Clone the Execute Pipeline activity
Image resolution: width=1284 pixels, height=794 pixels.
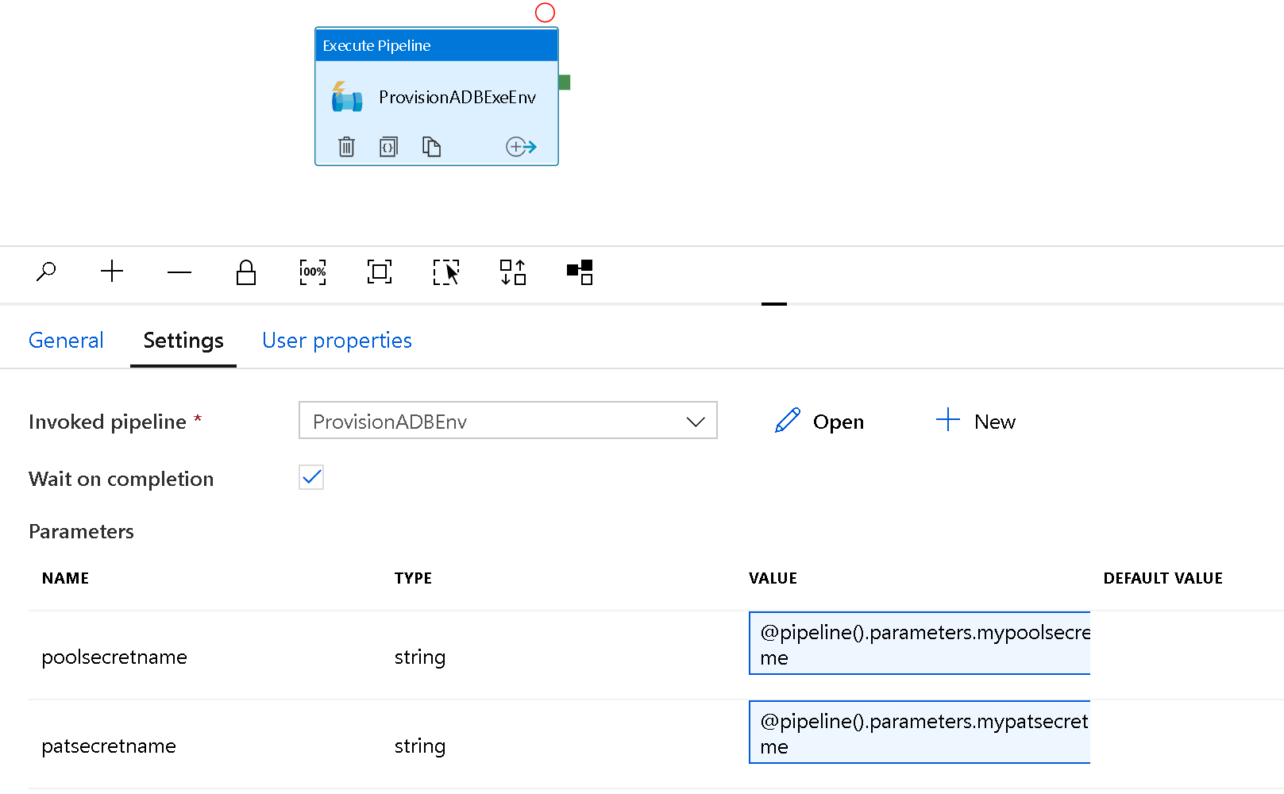pyautogui.click(x=432, y=146)
